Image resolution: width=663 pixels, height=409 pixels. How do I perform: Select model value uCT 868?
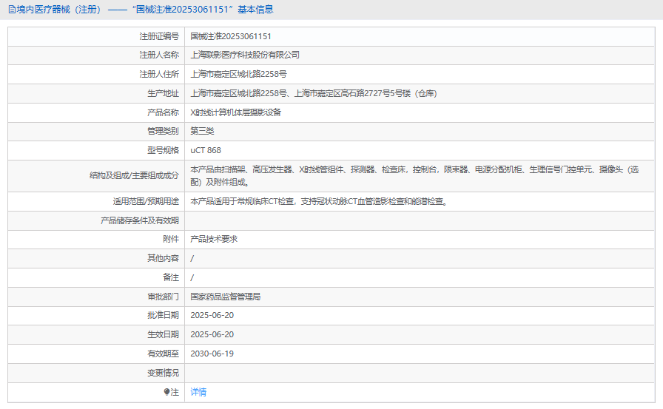pyautogui.click(x=206, y=150)
